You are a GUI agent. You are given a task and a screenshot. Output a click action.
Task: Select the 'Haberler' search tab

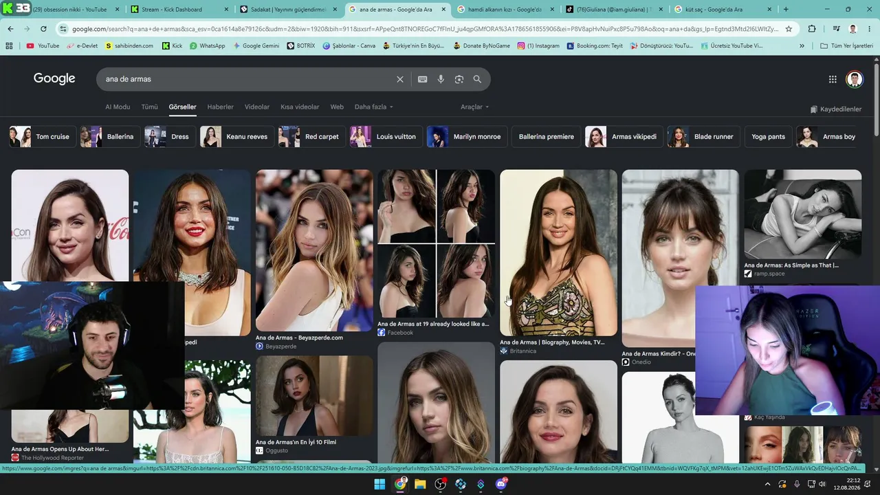[x=221, y=107]
